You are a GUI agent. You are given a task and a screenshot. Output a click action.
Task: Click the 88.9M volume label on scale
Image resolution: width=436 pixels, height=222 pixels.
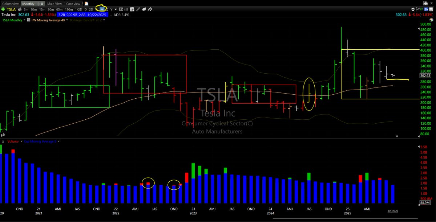pos(424,203)
